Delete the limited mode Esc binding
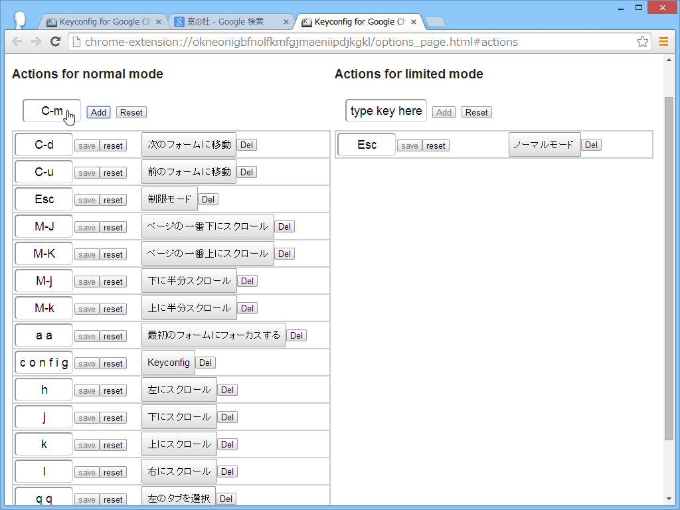The height and width of the screenshot is (510, 680). pyautogui.click(x=591, y=145)
